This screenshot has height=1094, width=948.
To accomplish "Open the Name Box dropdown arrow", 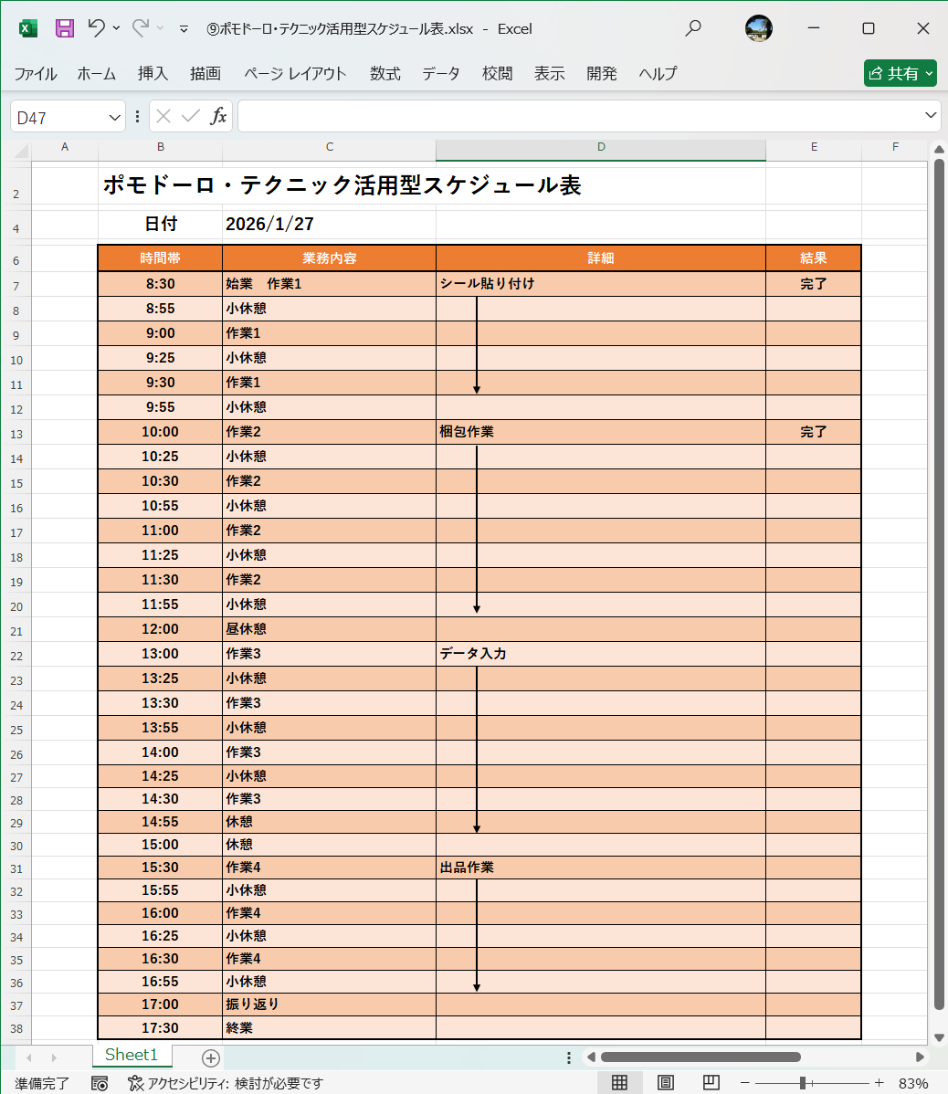I will [113, 116].
